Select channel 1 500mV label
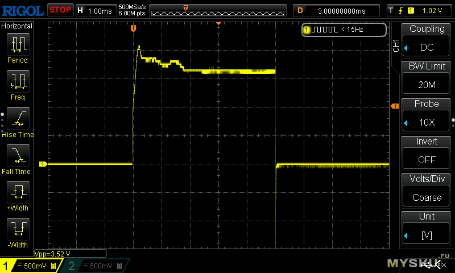The height and width of the screenshot is (273, 455). (35, 266)
